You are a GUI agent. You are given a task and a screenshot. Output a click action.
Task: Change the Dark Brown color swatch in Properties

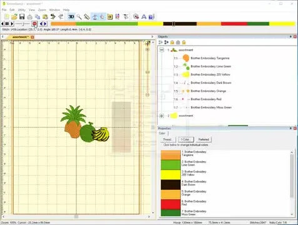(171, 184)
